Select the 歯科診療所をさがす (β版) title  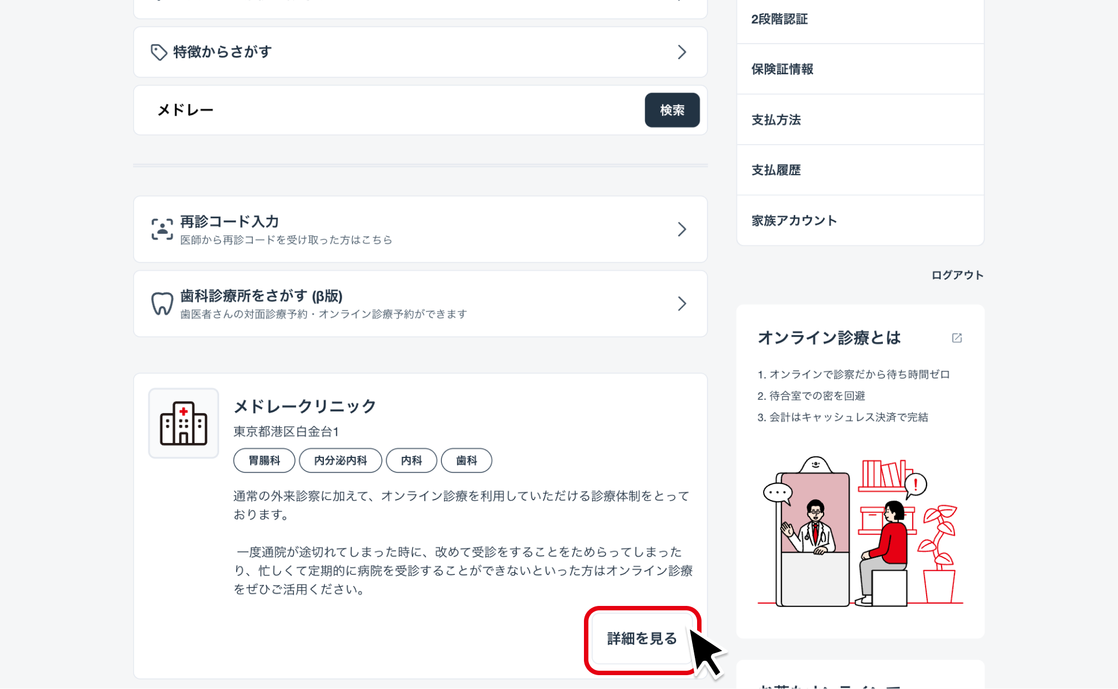pos(261,296)
